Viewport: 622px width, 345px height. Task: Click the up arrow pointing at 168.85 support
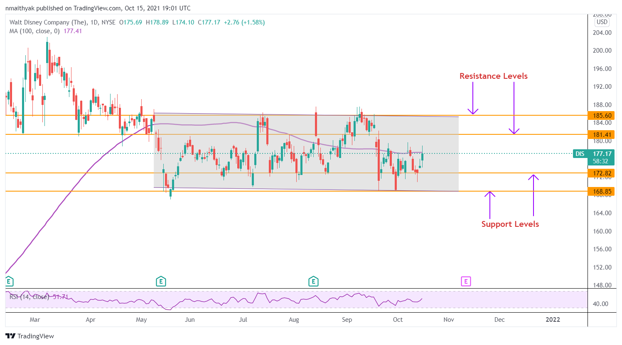(x=490, y=205)
